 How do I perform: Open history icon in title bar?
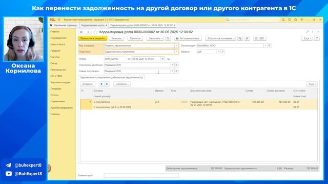[290, 19]
